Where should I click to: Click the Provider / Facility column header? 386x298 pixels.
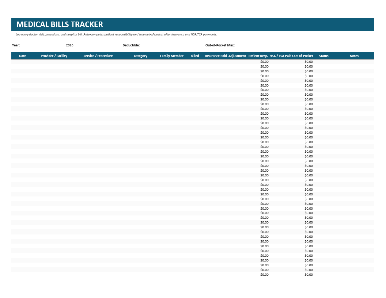click(x=54, y=56)
